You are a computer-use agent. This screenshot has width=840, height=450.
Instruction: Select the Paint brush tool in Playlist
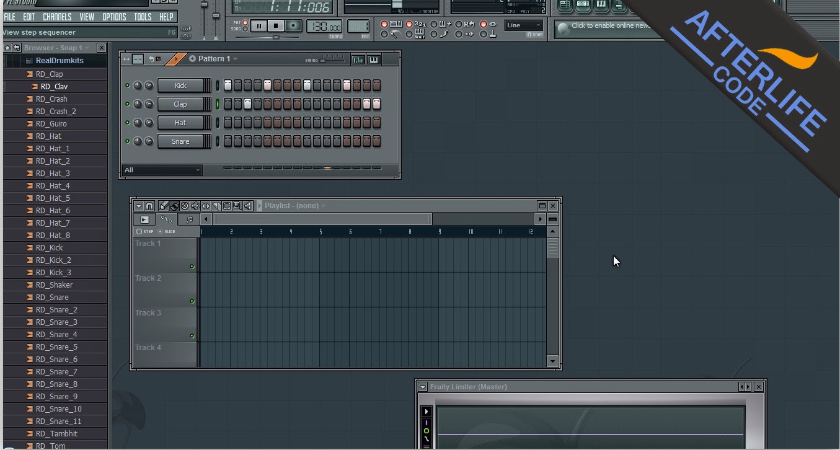(x=174, y=206)
